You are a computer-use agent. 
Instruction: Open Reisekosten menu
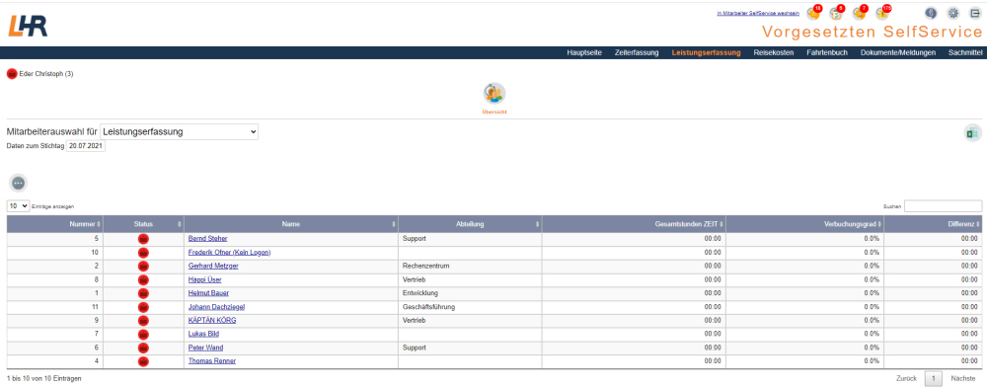coord(774,53)
